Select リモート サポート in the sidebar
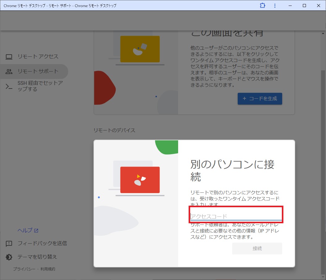The width and height of the screenshot is (326, 280). point(34,72)
